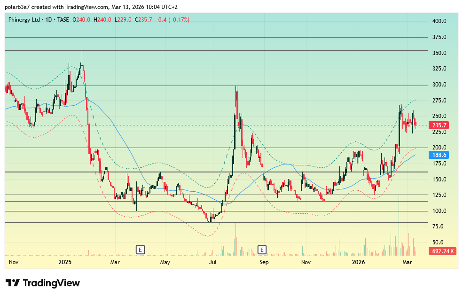Click the Sep label on time axis
This screenshot has width=463, height=297.
[x=264, y=262]
